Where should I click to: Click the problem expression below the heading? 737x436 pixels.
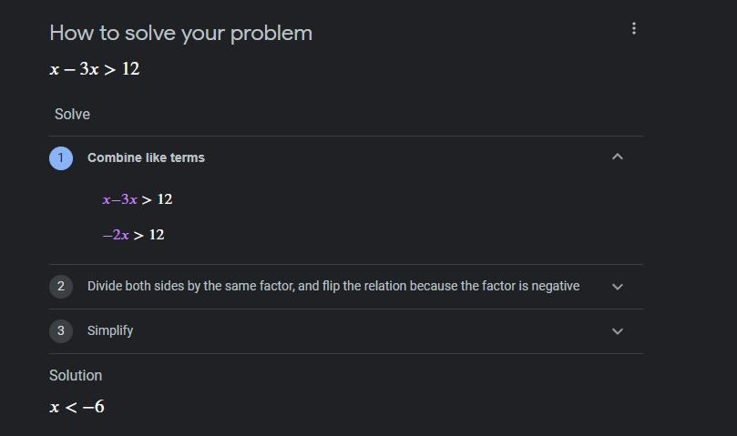point(95,69)
